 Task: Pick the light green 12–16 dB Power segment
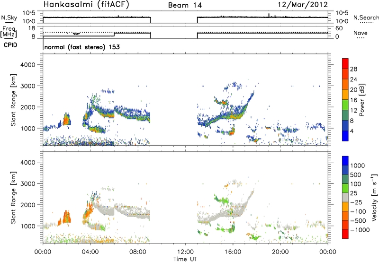pyautogui.click(x=345, y=105)
